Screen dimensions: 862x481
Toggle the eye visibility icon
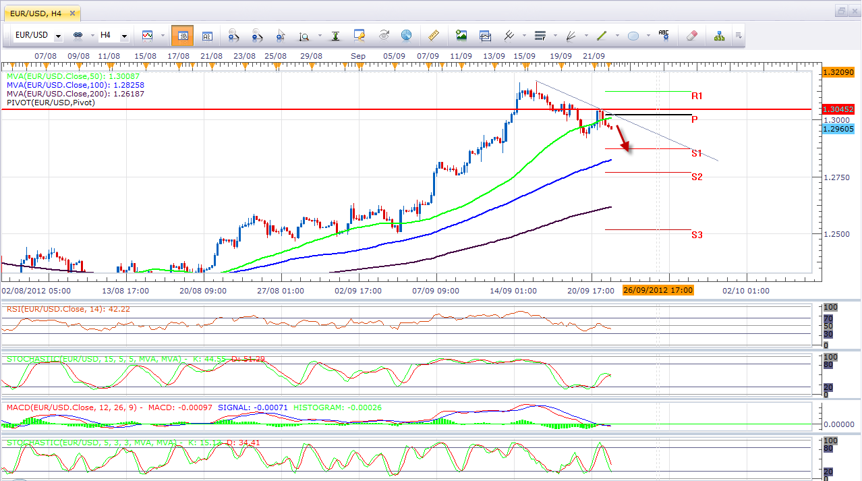[x=383, y=35]
